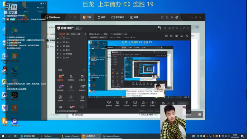Switch to WeGame 商店 tab

click(x=102, y=17)
